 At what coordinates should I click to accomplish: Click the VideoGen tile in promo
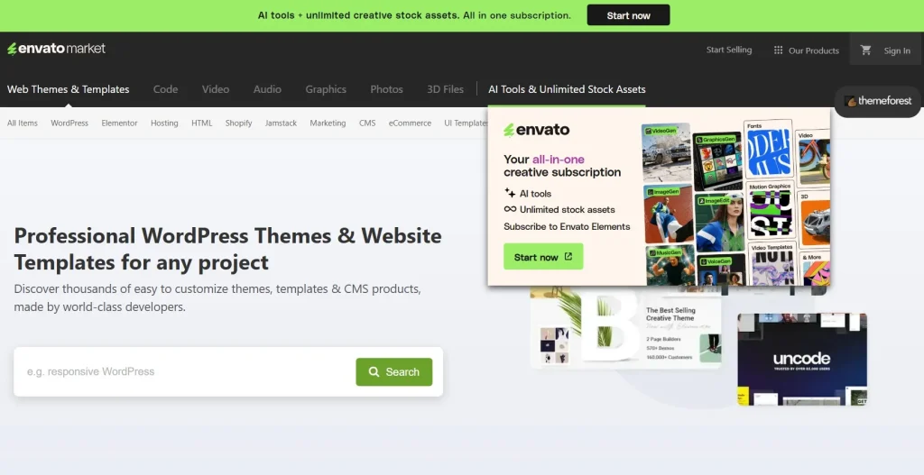point(666,152)
